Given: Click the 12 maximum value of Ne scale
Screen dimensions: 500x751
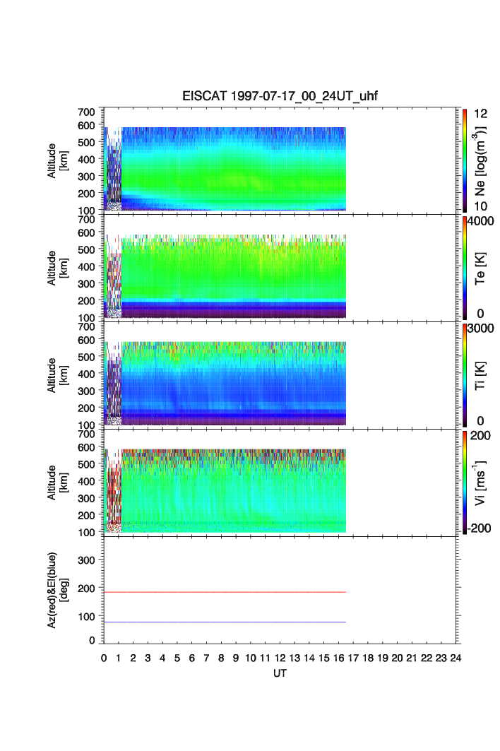Looking at the screenshot, I should pyautogui.click(x=480, y=114).
